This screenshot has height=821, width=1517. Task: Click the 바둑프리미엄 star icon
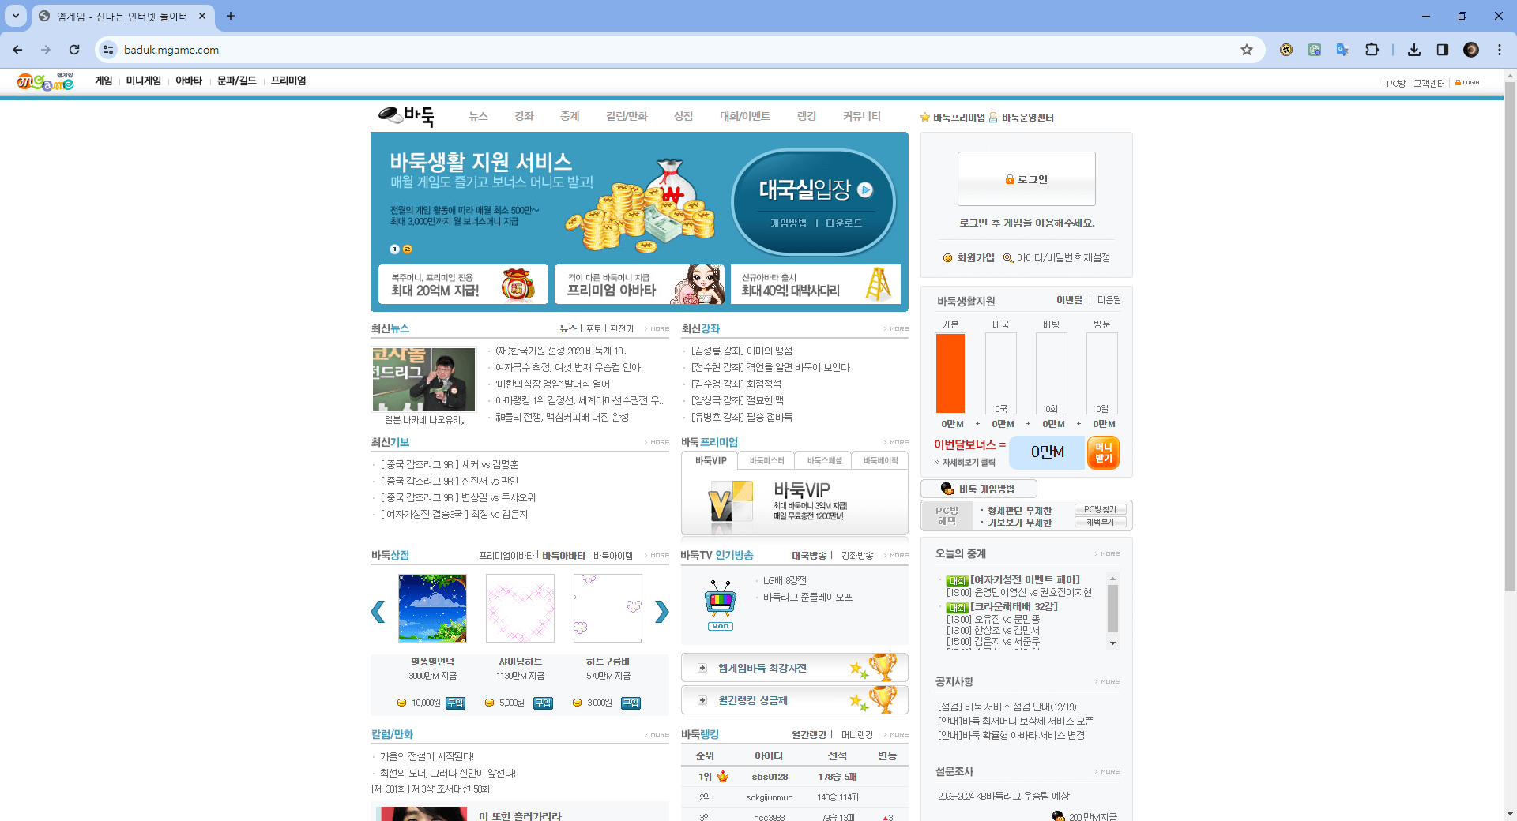pos(925,118)
